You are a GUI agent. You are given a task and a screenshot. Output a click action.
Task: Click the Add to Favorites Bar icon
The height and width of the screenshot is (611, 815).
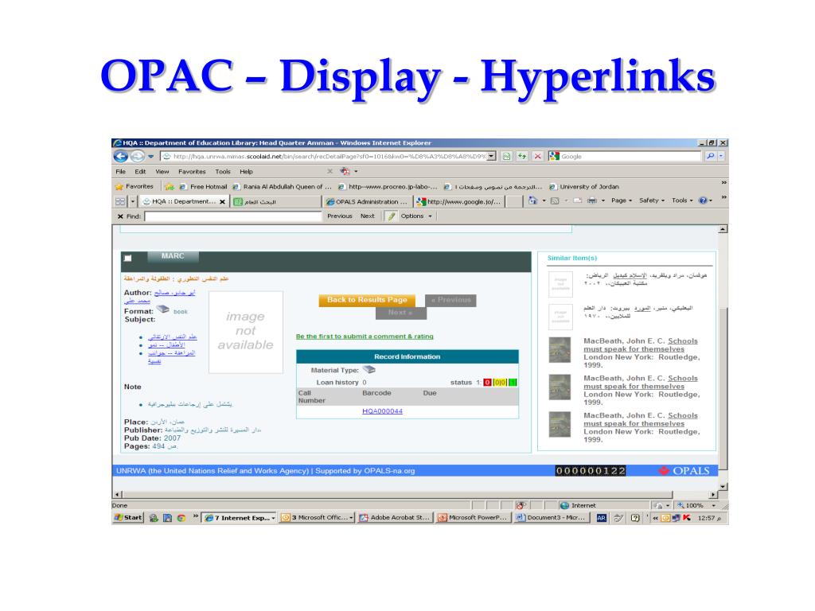click(169, 186)
